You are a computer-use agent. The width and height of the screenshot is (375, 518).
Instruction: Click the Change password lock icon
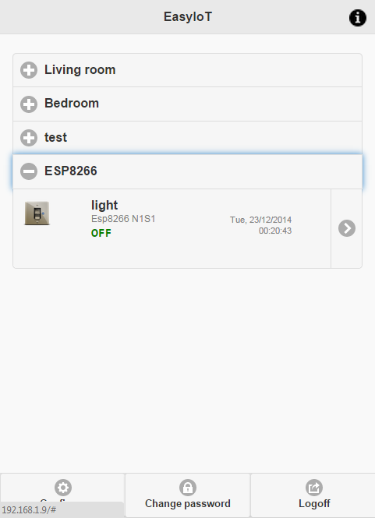point(187,488)
